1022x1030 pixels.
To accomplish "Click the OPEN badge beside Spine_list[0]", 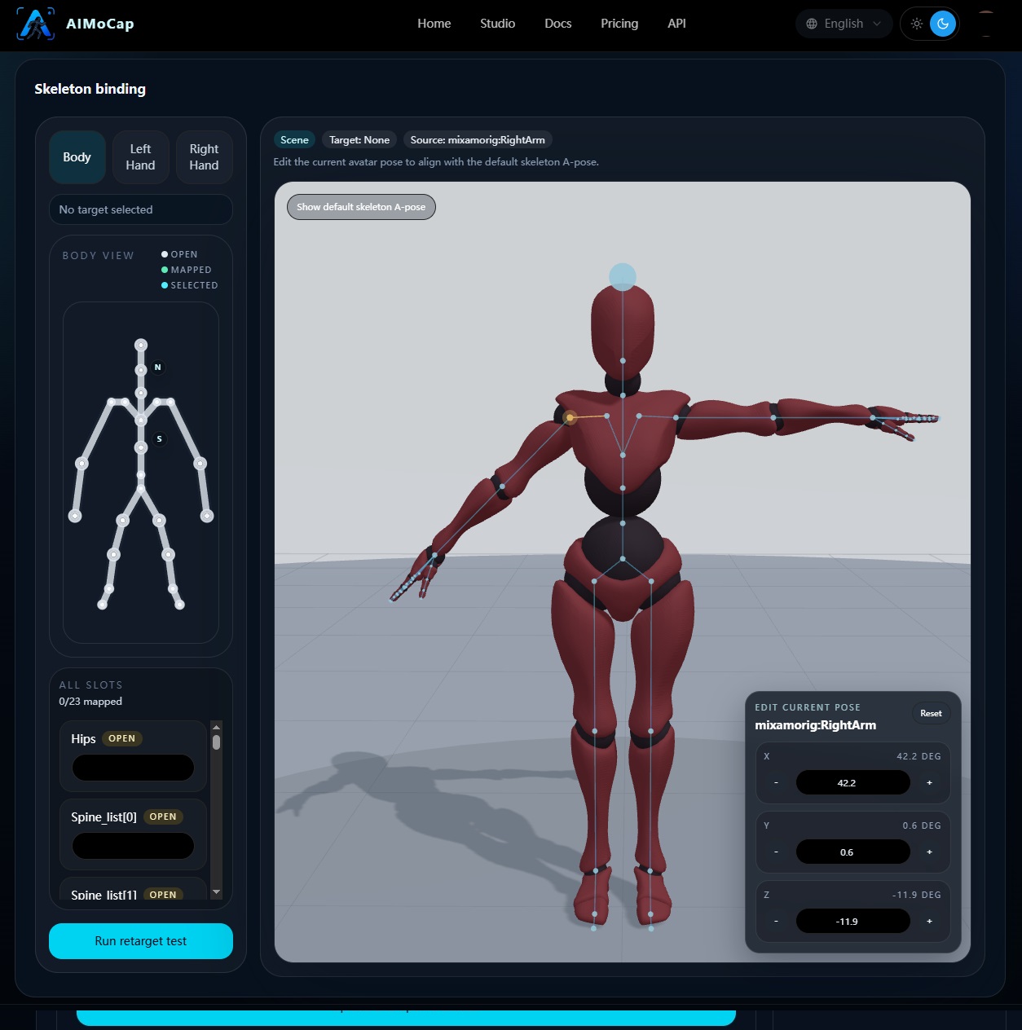I will pyautogui.click(x=163, y=817).
